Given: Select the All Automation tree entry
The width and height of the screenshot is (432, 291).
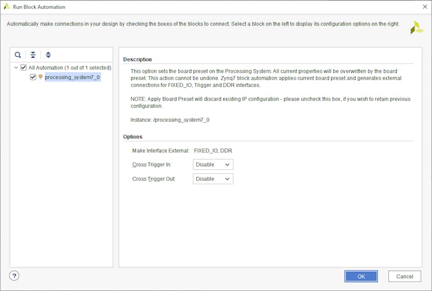Looking at the screenshot, I should [69, 68].
